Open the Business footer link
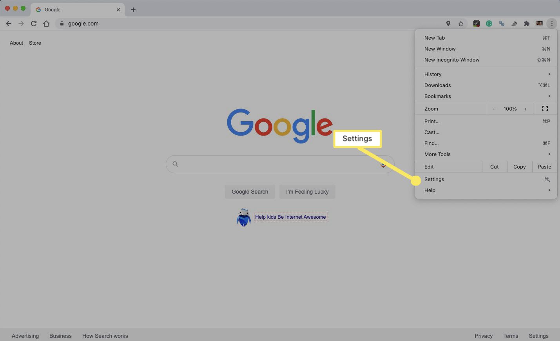 60,336
